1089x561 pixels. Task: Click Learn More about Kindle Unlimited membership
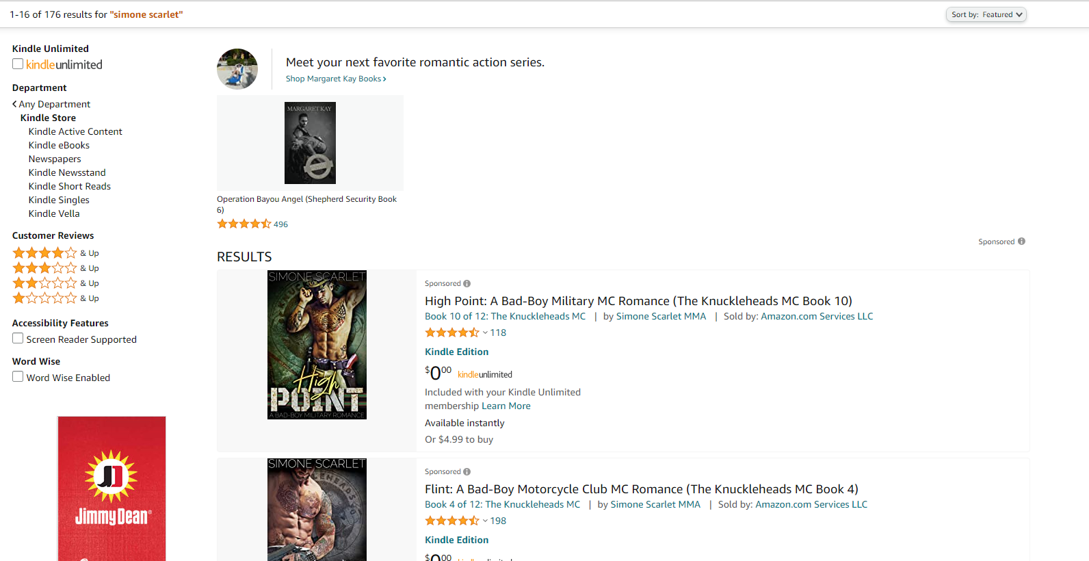pos(506,406)
